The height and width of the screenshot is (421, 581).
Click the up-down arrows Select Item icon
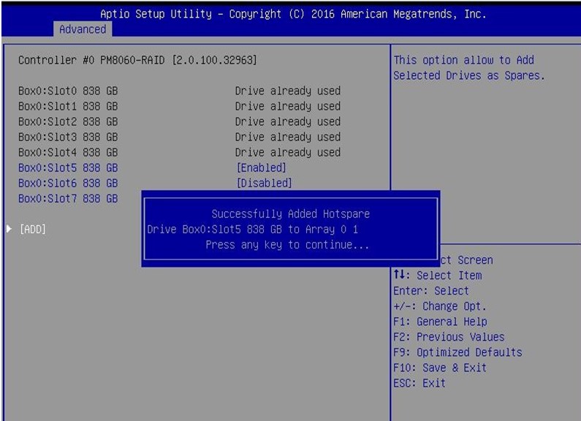click(399, 276)
